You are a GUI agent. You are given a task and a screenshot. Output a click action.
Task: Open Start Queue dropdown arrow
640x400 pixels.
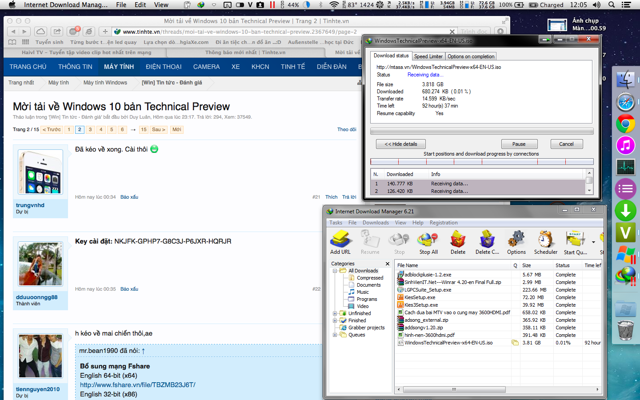coord(593,242)
